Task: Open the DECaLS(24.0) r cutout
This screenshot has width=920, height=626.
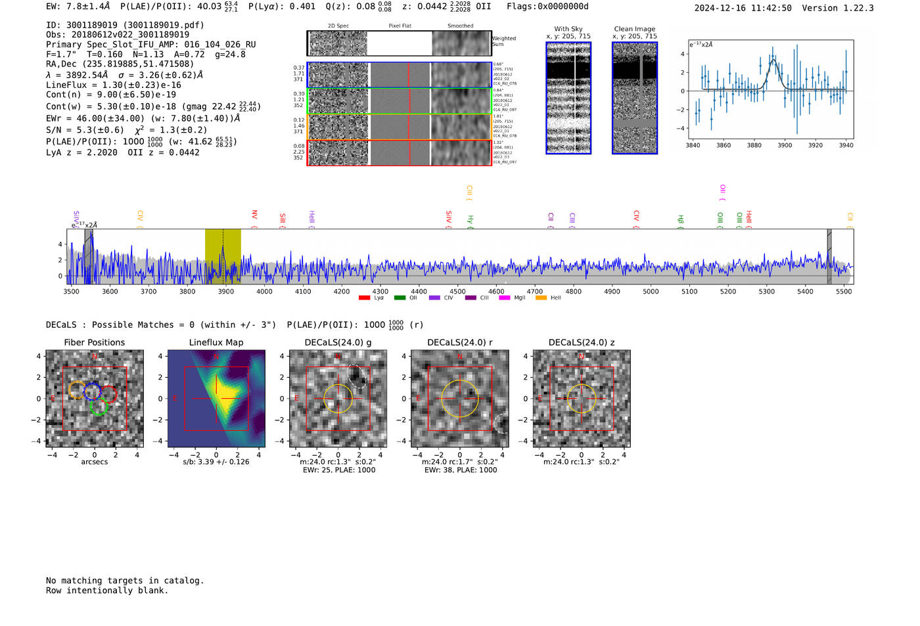Action: coord(460,398)
